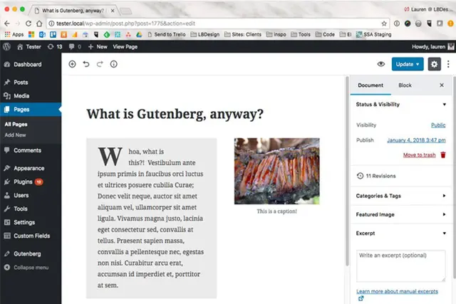The width and height of the screenshot is (456, 304).
Task: Open the comments bubble in admin bar
Action: [75, 46]
